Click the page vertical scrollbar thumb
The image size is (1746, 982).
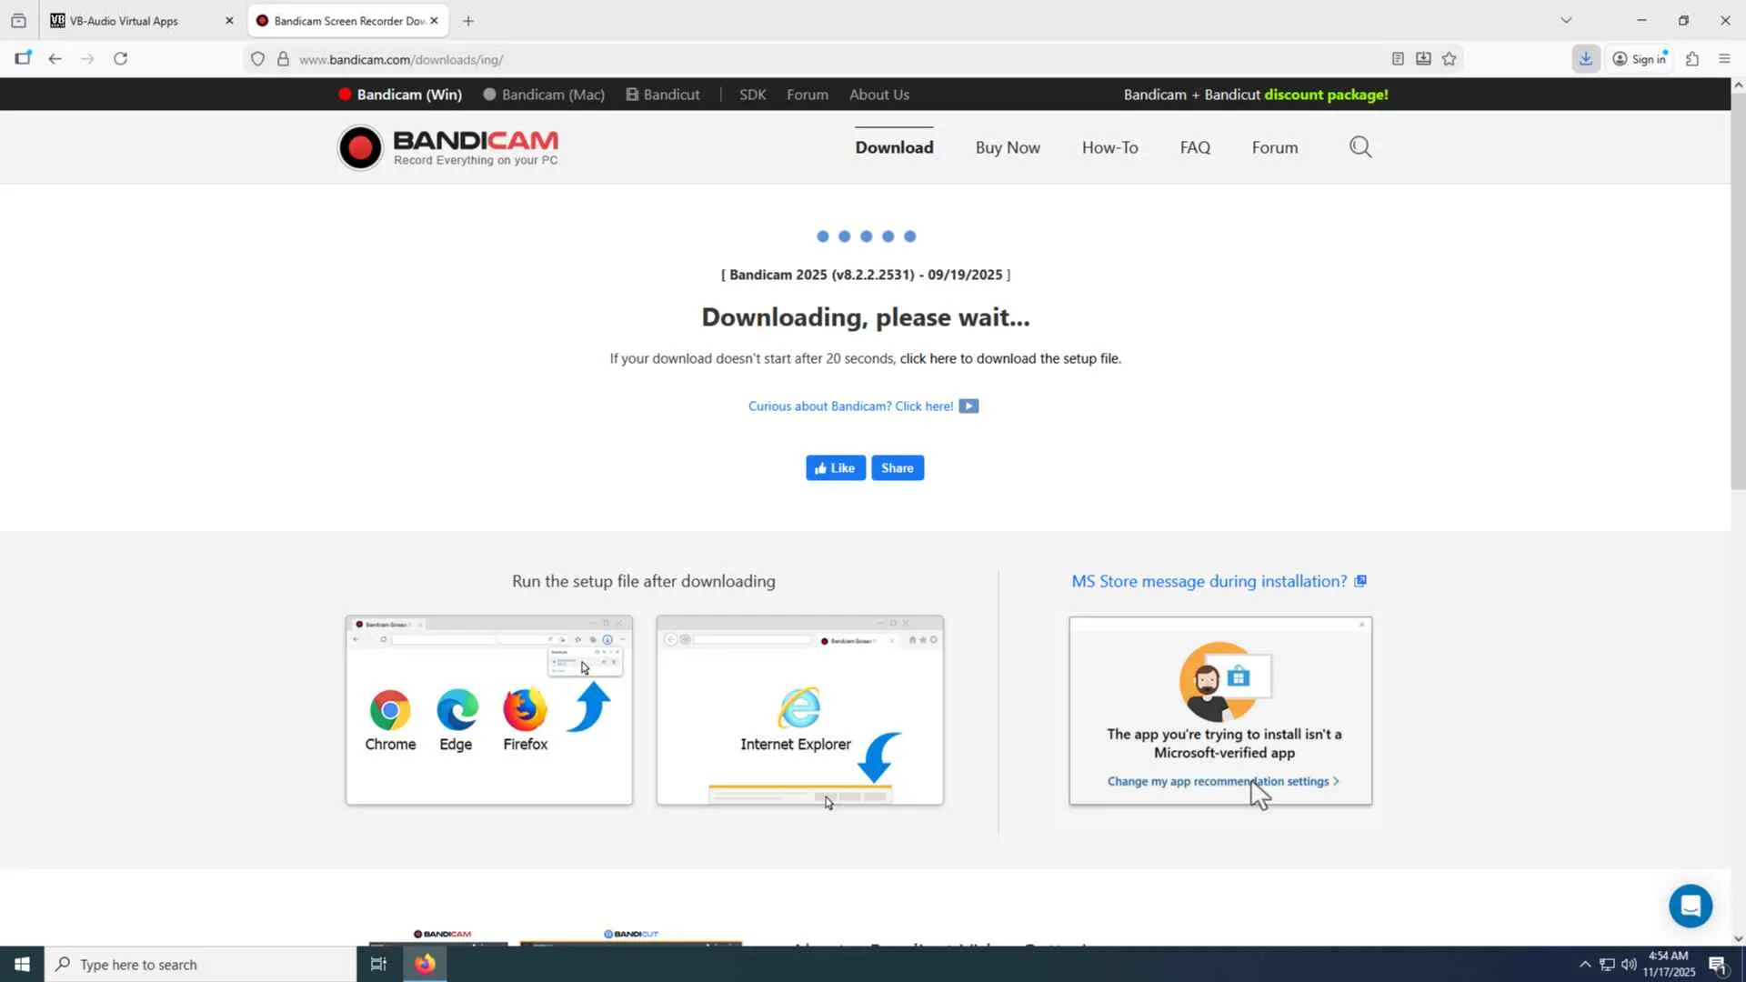pos(1738,291)
